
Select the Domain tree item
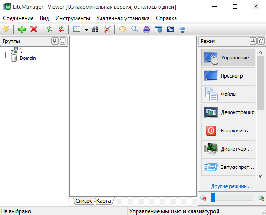coord(28,58)
